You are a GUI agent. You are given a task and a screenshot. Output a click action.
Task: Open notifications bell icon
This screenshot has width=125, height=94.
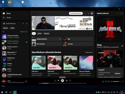click(x=85, y=14)
